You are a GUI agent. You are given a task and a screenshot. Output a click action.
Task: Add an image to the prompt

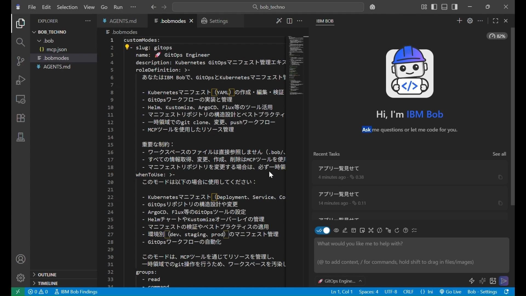click(x=493, y=281)
